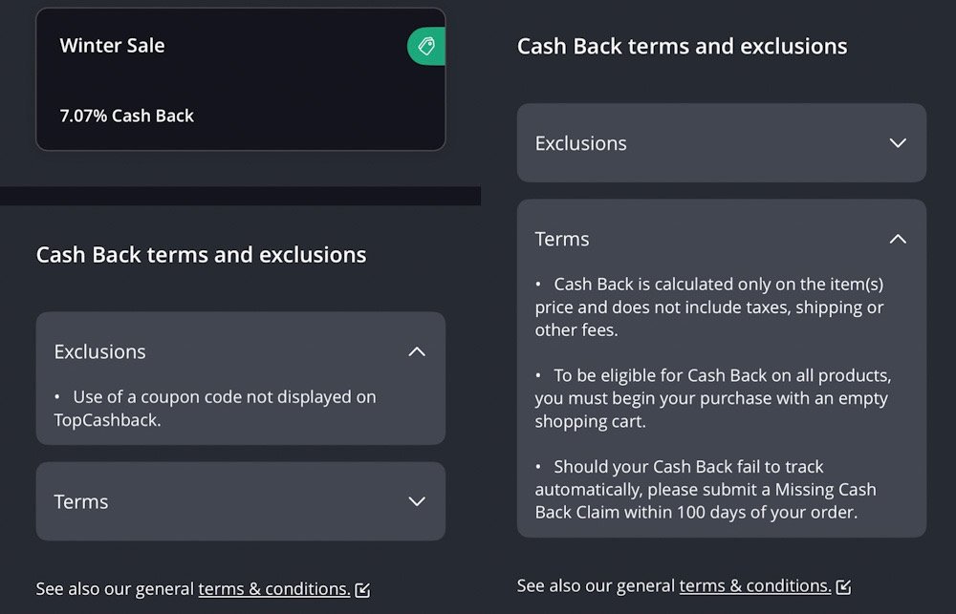The image size is (956, 614).
Task: Click the Exclusions label in the collapsed Exclusions panel
Action: point(581,143)
